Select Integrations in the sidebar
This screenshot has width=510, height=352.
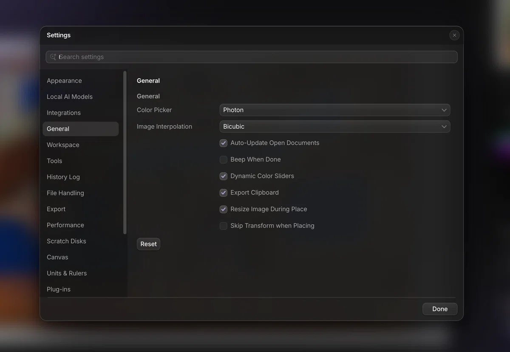tap(80, 113)
